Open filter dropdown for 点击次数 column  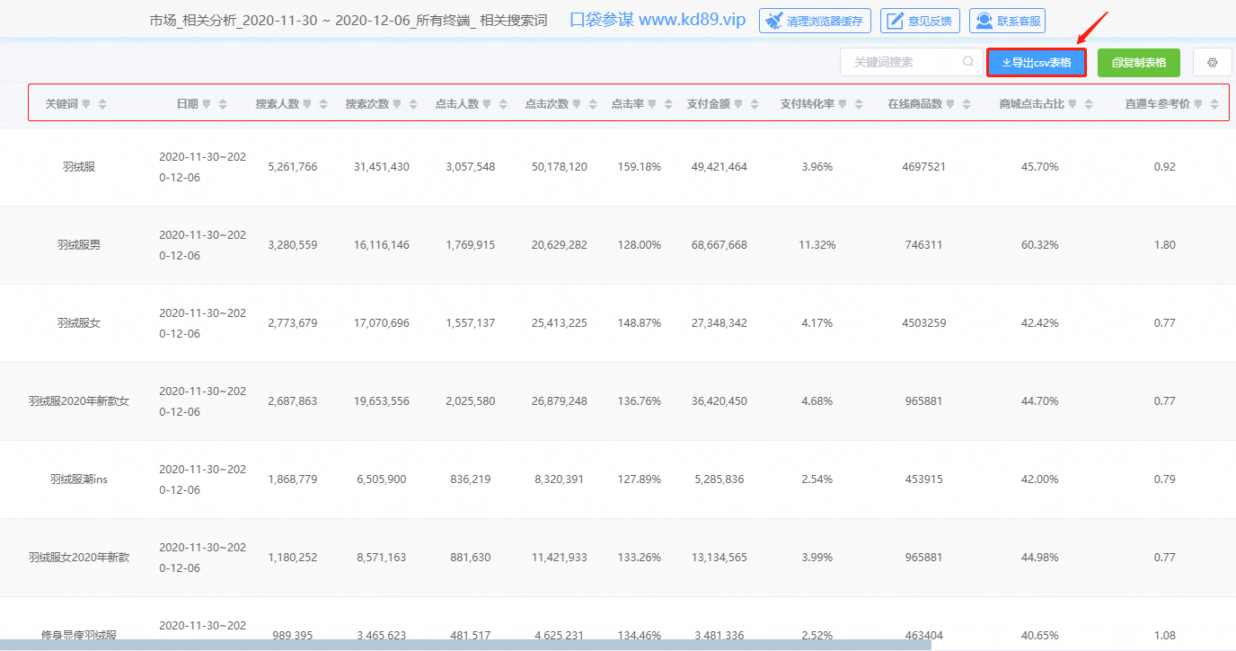click(x=577, y=104)
